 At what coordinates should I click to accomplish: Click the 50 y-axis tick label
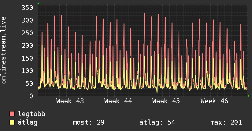tap(29, 83)
